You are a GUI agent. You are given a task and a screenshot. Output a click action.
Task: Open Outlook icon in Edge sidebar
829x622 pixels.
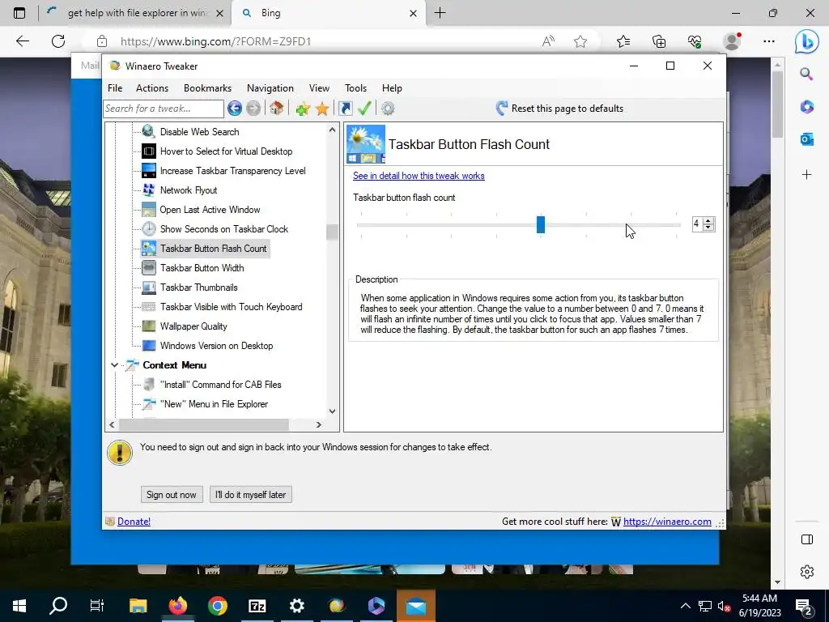(x=807, y=139)
